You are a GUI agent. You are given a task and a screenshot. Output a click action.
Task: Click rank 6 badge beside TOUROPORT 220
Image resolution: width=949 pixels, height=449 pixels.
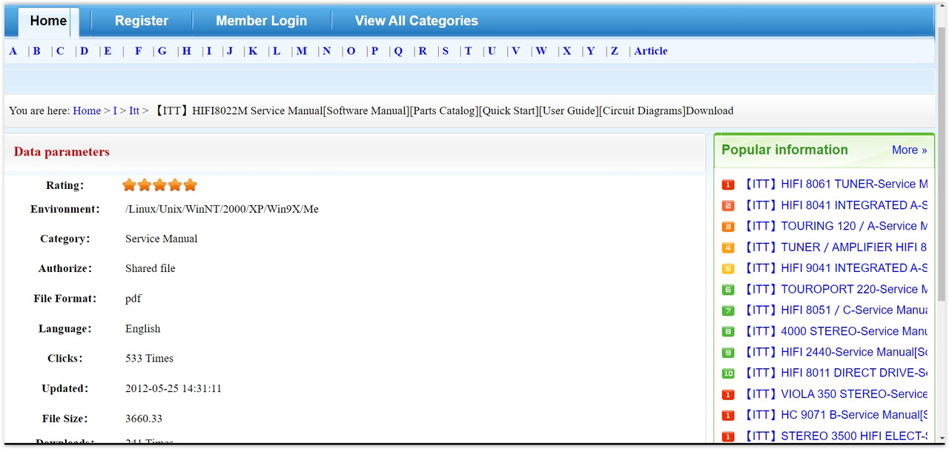pos(728,290)
